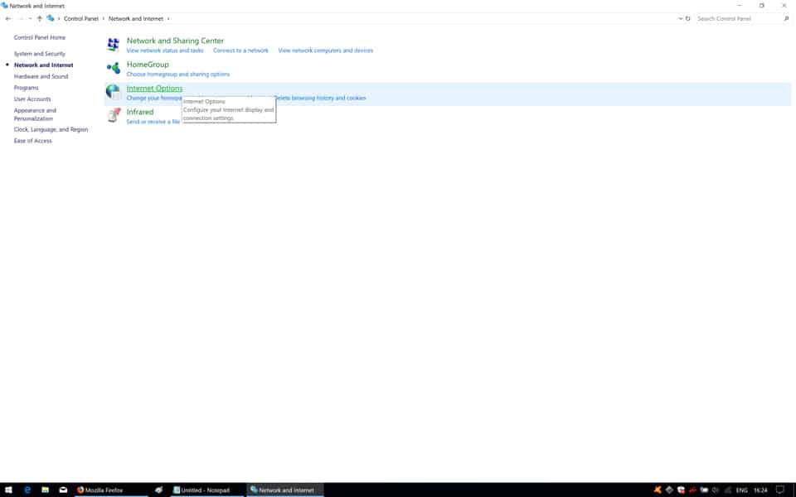Switch to Mozilla Firefox in taskbar
Viewport: 796px width, 497px height.
click(110, 490)
